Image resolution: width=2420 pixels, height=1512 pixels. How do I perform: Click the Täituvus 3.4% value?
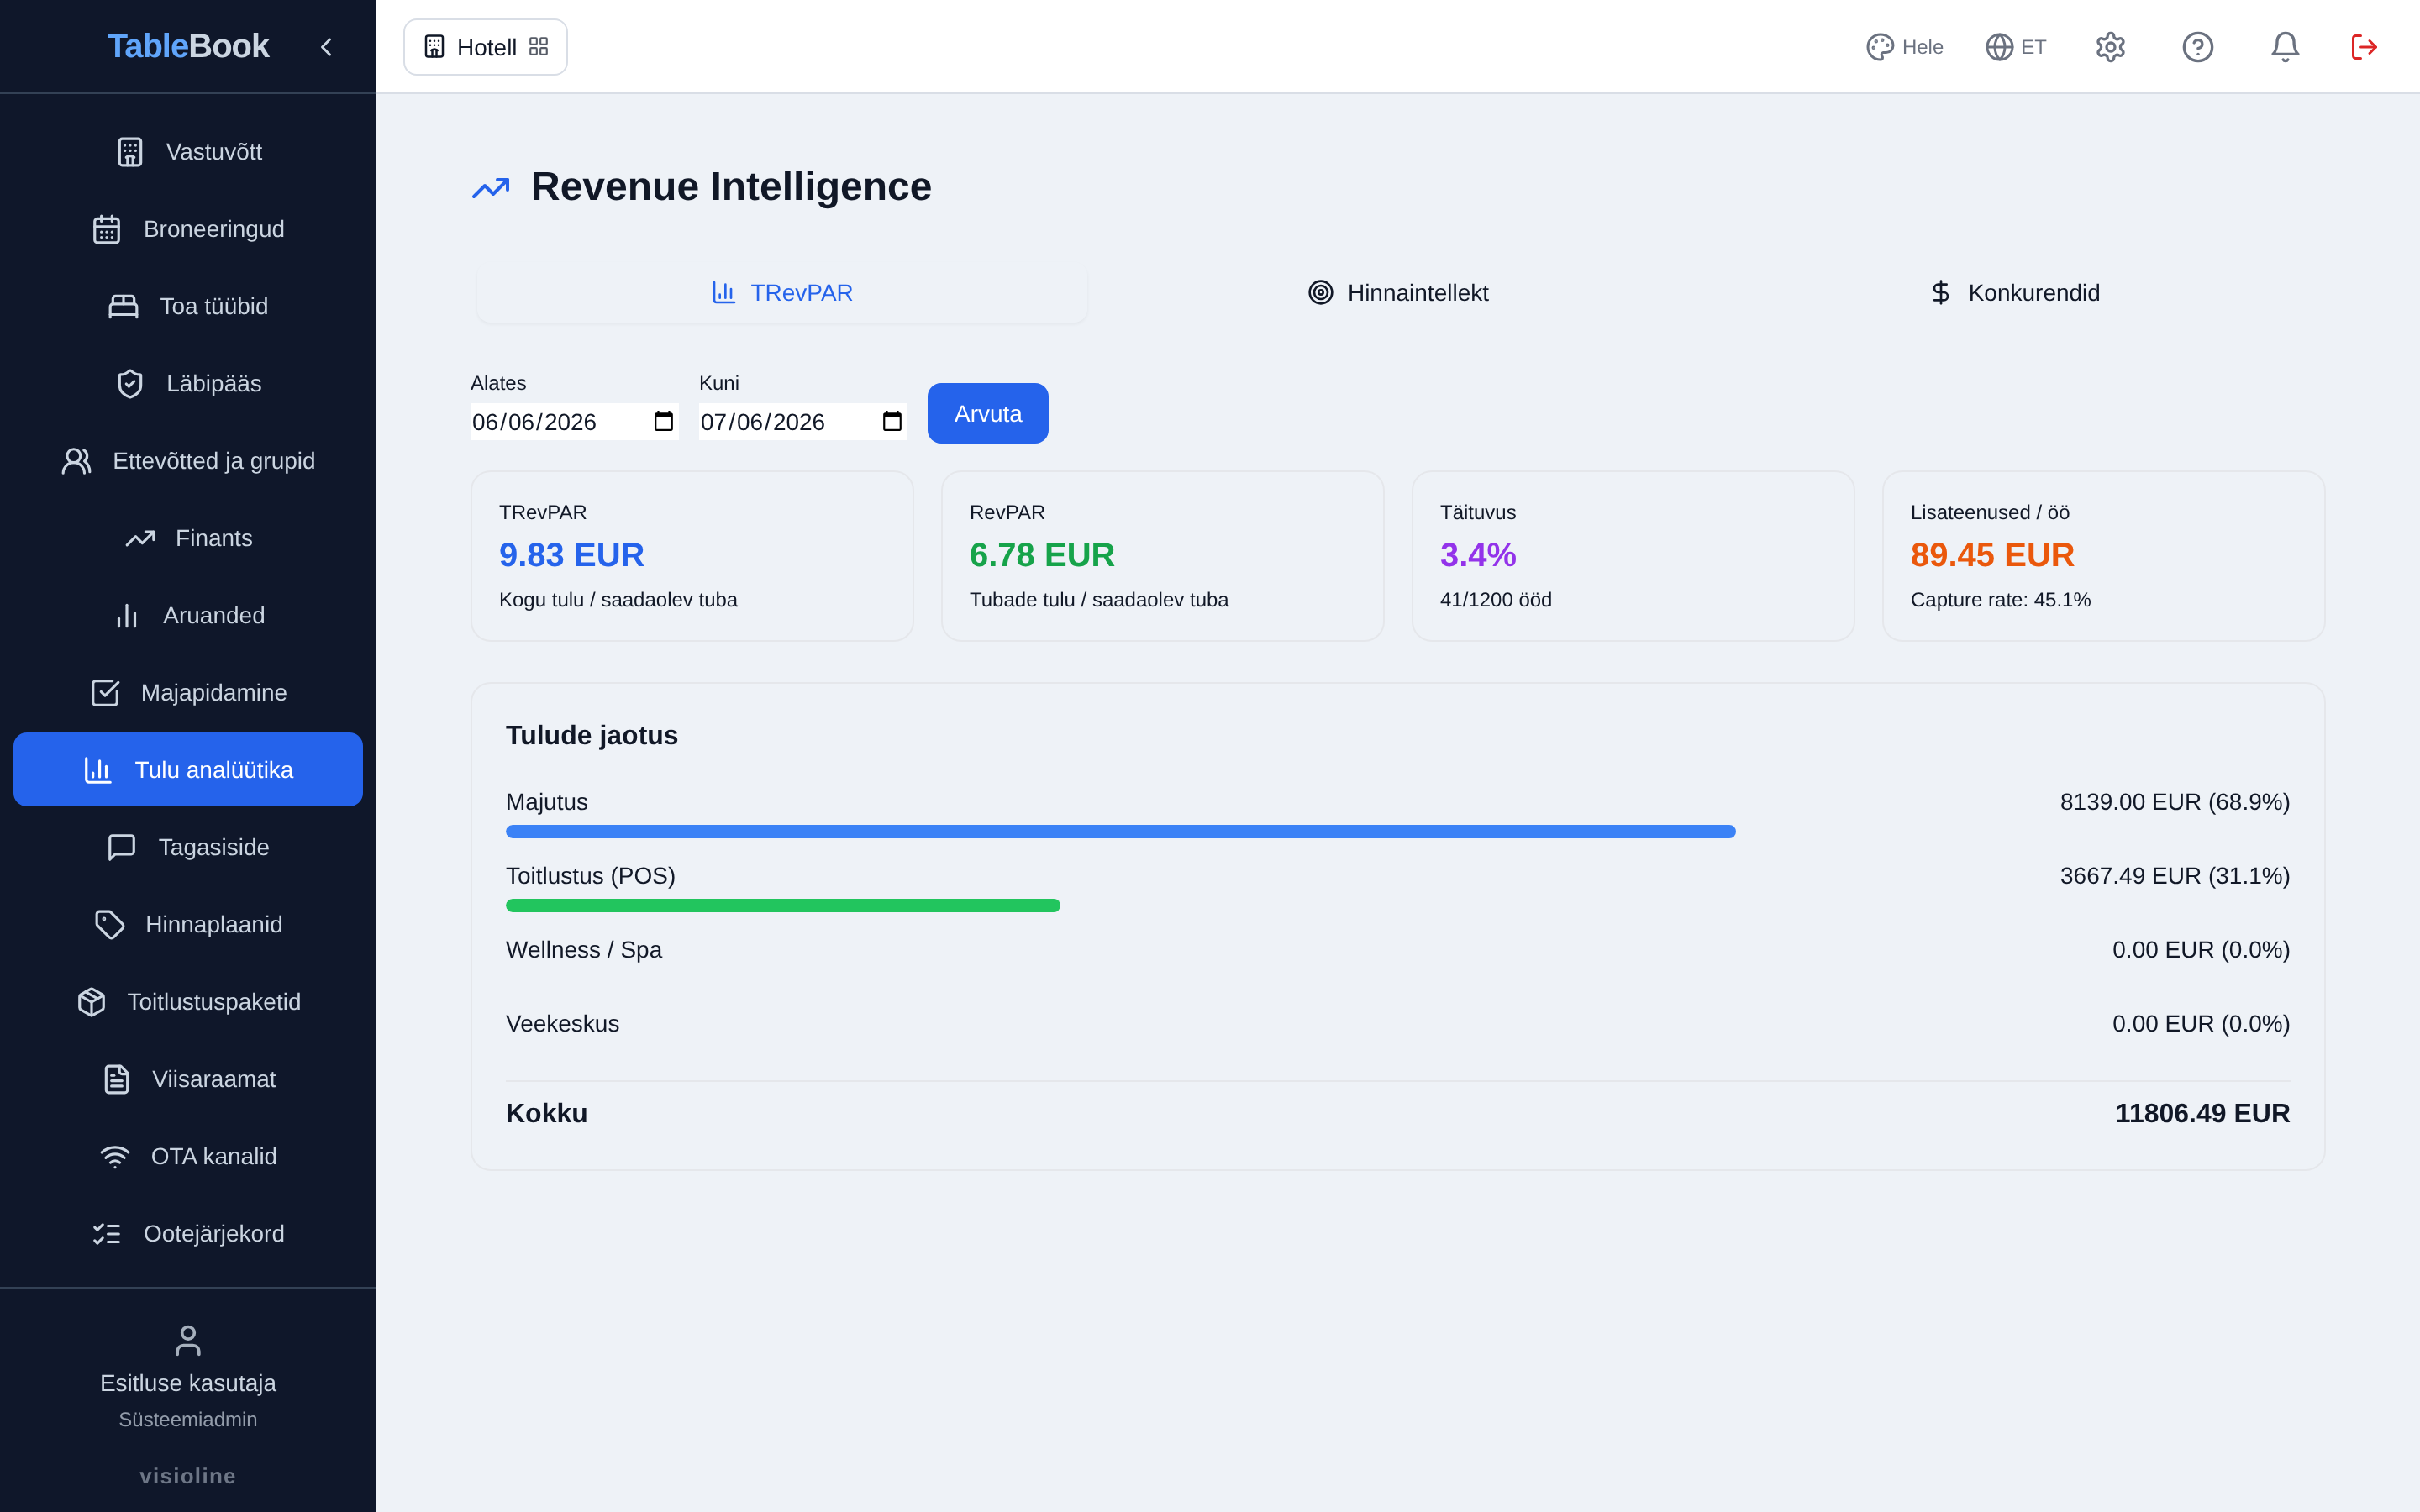coord(1478,555)
